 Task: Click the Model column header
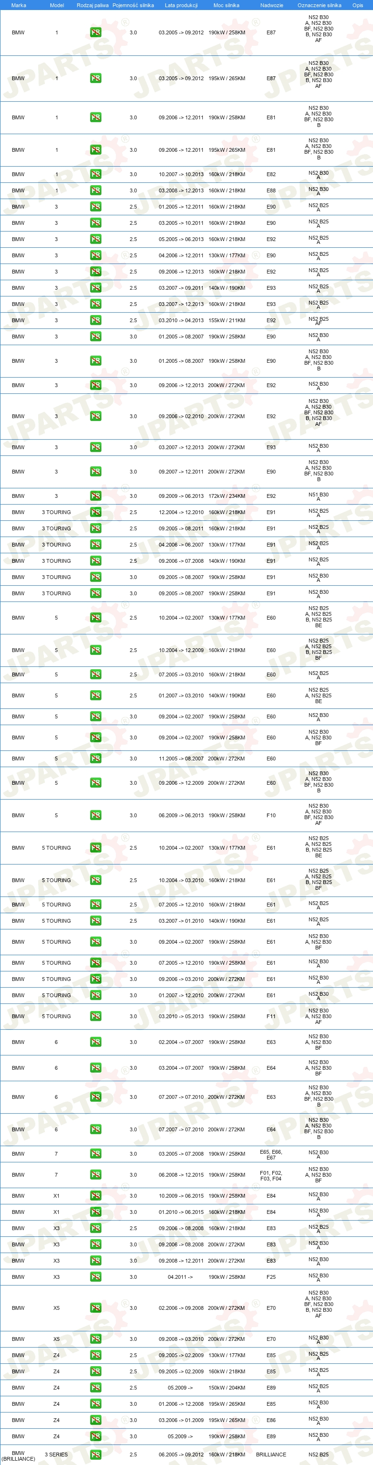coord(57,5)
